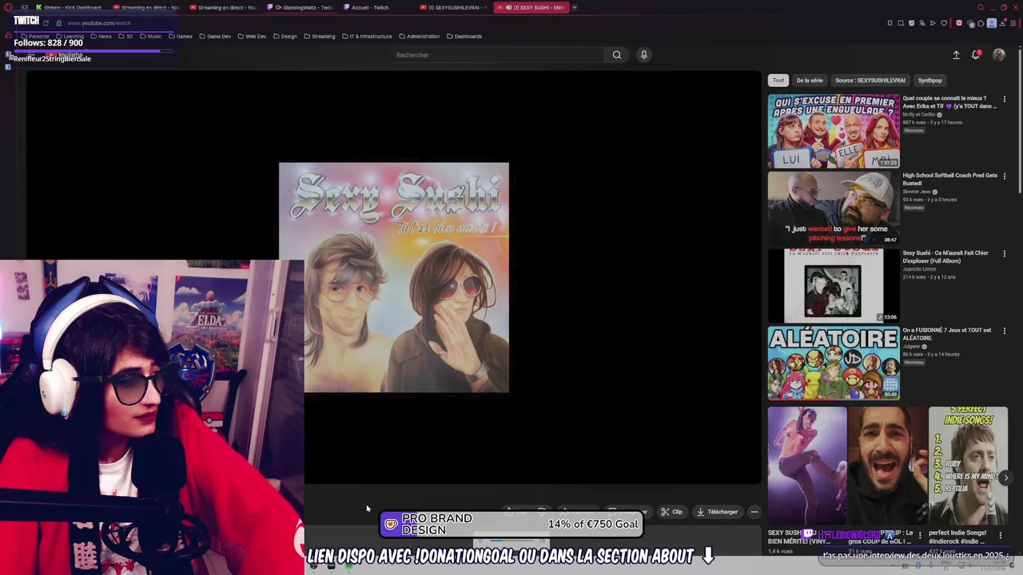The image size is (1023, 575).
Task: Open a new browser tab with plus
Action: [574, 7]
